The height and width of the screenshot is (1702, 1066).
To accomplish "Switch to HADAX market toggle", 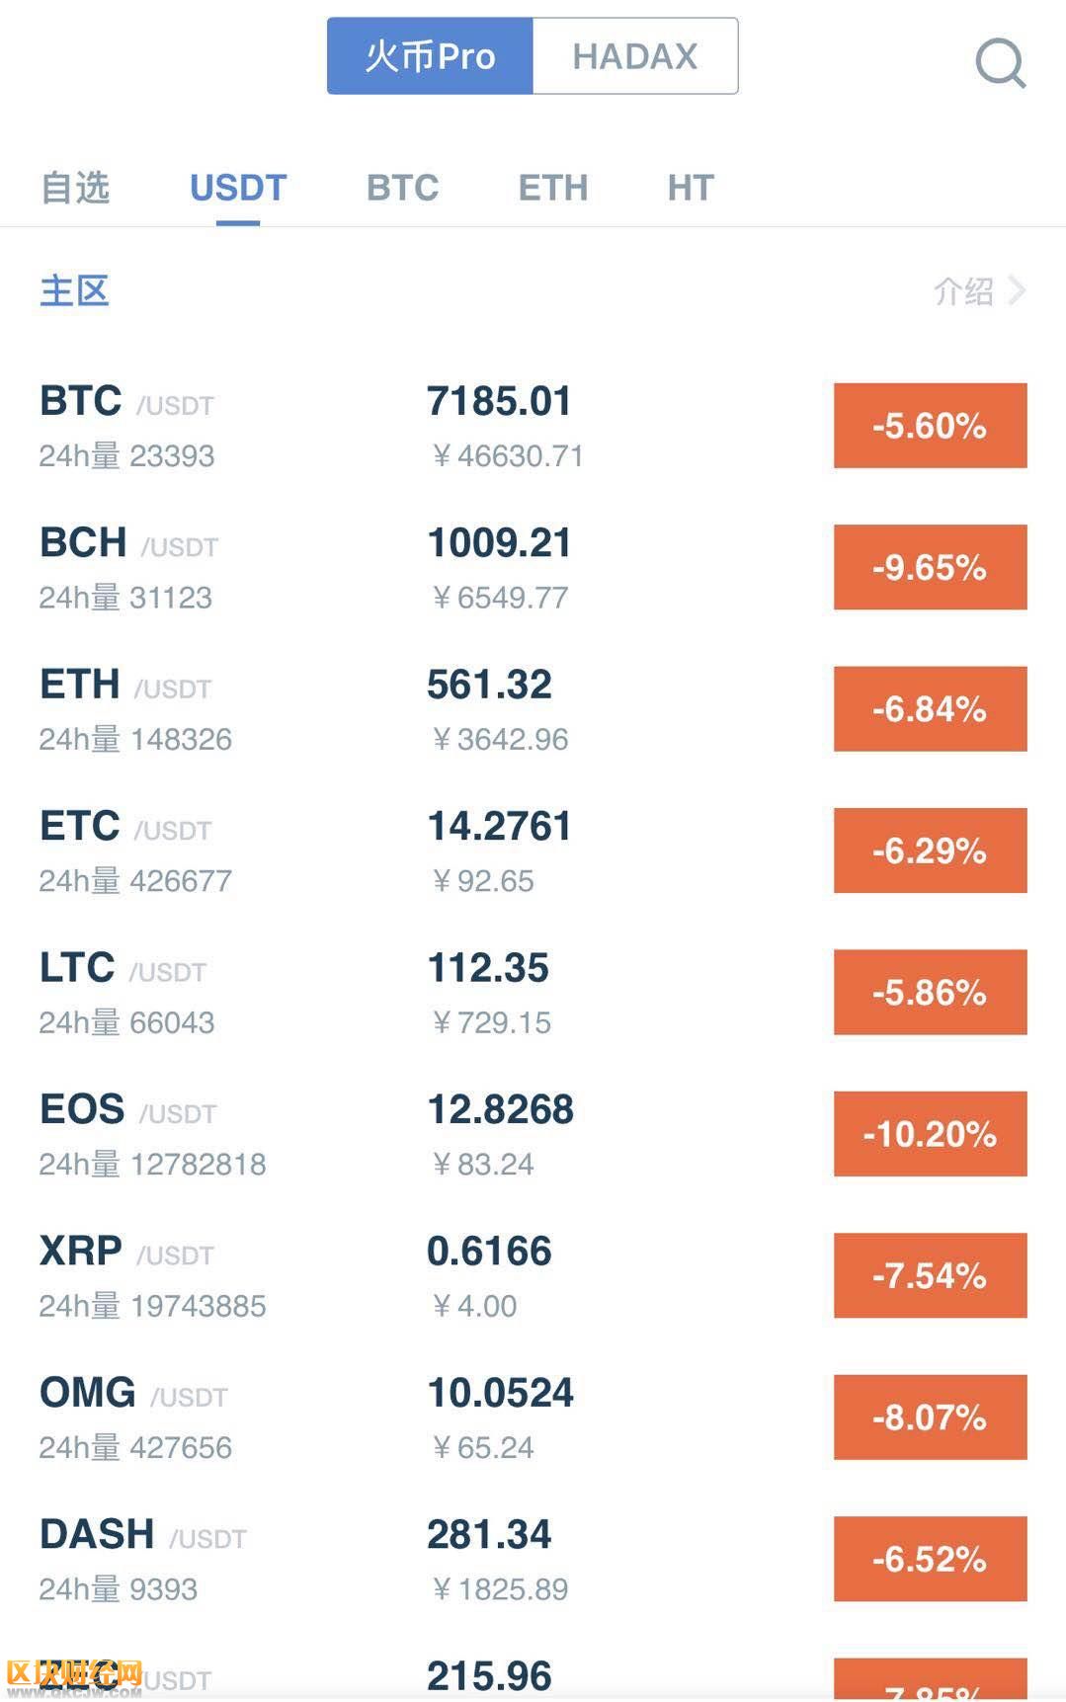I will coord(635,56).
